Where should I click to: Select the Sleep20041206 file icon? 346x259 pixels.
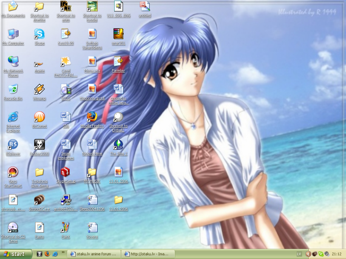click(92, 203)
